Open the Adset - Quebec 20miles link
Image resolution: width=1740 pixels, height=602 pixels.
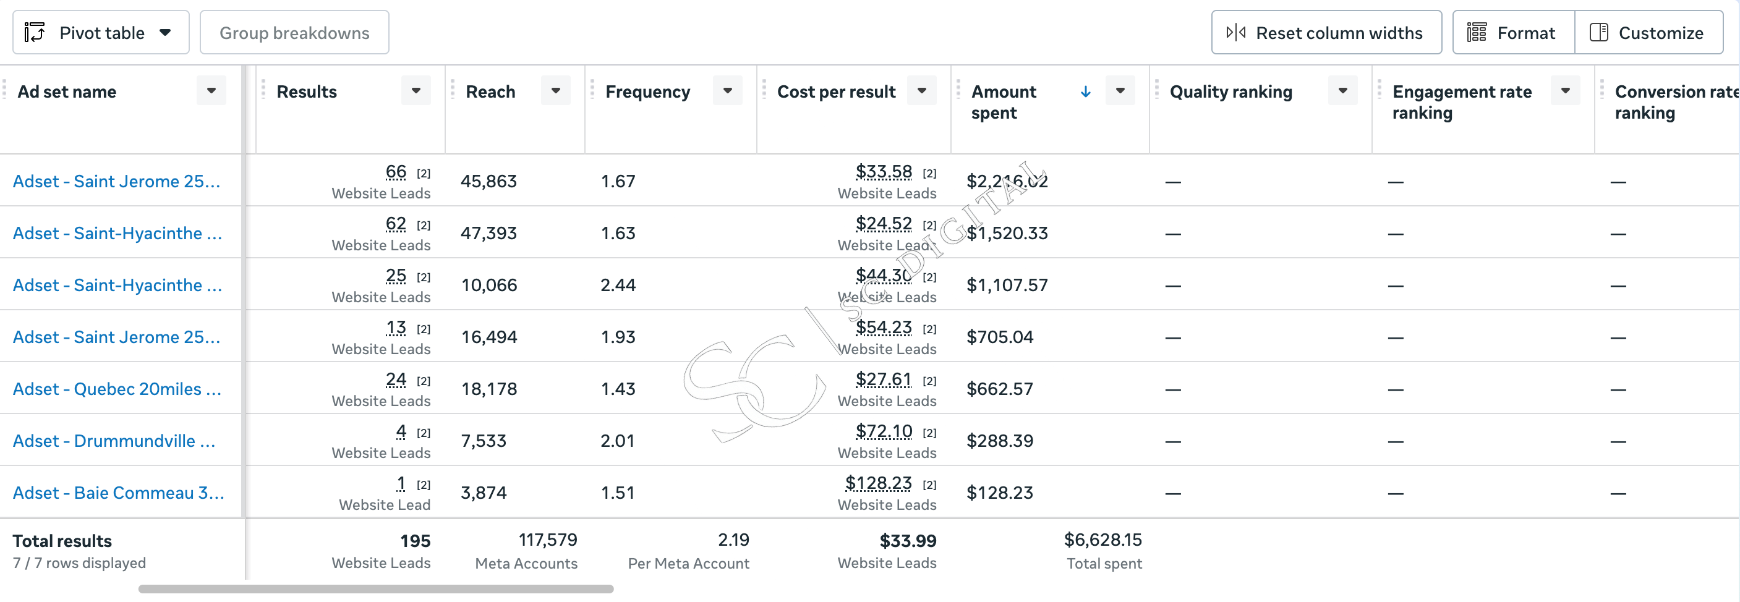pyautogui.click(x=117, y=389)
